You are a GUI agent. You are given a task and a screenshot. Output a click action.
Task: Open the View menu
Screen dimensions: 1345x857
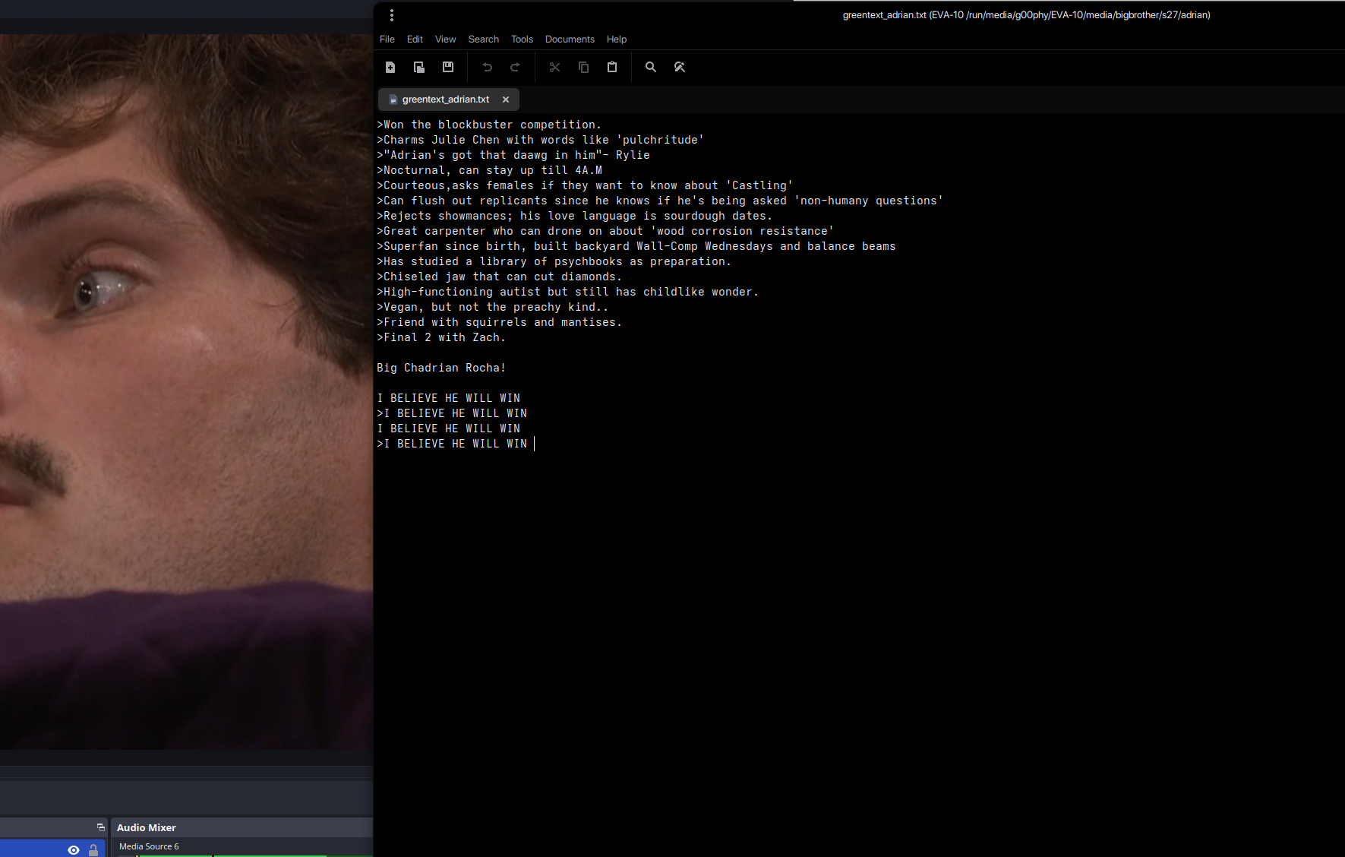446,40
